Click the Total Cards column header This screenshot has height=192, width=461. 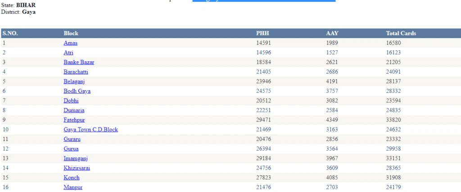coord(401,33)
